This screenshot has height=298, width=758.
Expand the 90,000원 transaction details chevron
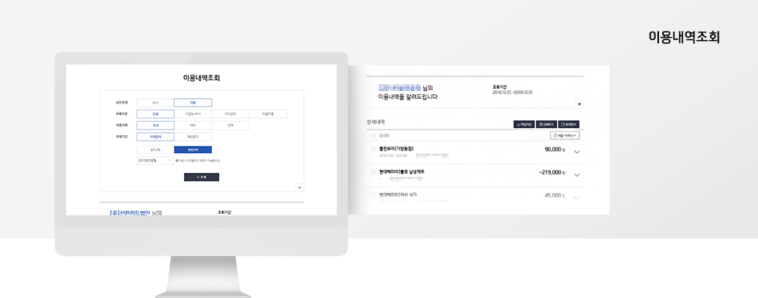click(x=576, y=152)
